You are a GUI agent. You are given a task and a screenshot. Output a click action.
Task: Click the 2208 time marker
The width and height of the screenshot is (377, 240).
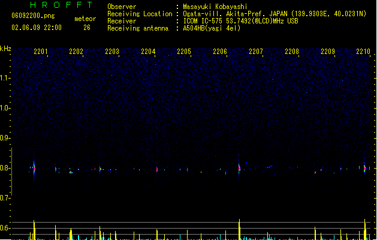click(x=292, y=52)
